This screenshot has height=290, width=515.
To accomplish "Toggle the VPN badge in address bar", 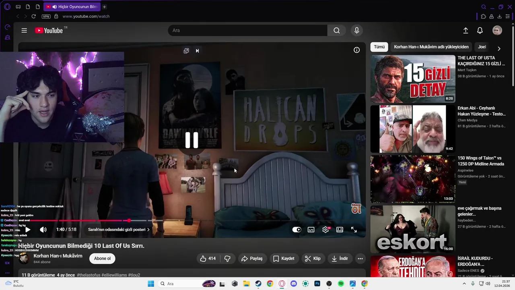I will click(46, 17).
